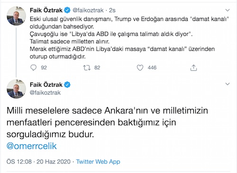Screen dimensions: 237x173
Task: Click the reply icon on first tweet
Action: pos(33,68)
